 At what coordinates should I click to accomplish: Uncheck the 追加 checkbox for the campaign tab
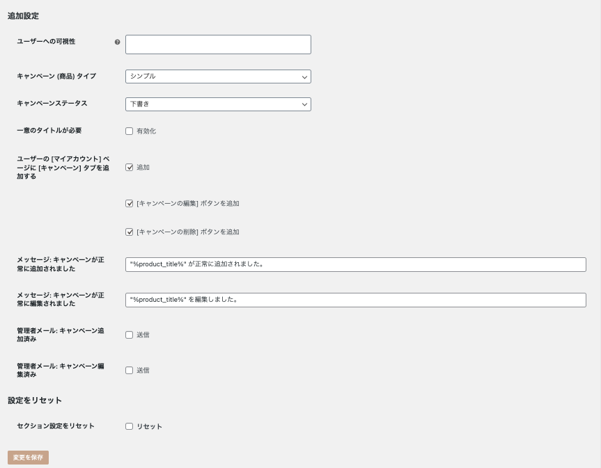129,168
